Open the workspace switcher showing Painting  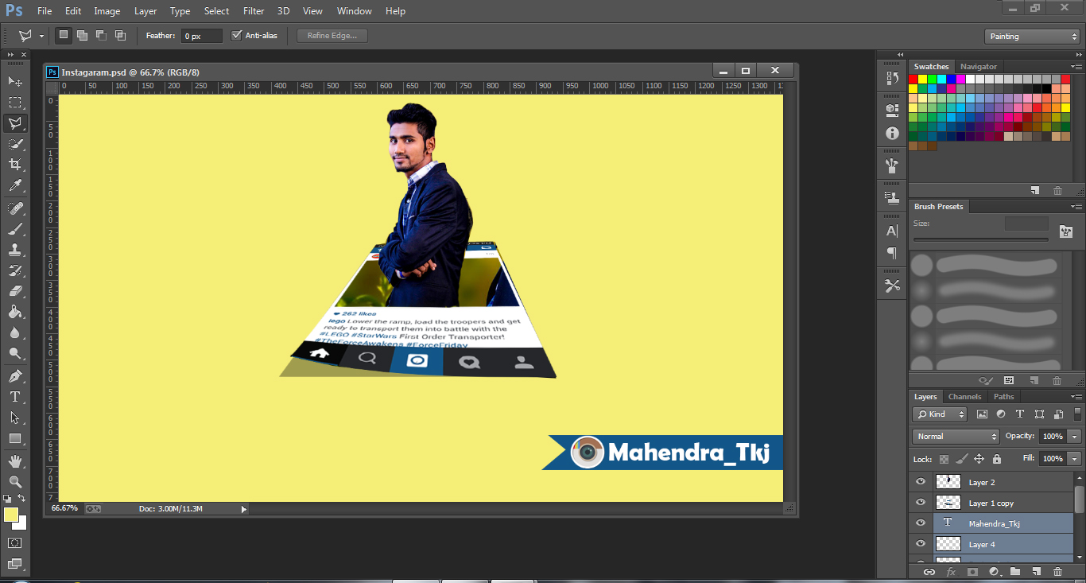point(1031,36)
